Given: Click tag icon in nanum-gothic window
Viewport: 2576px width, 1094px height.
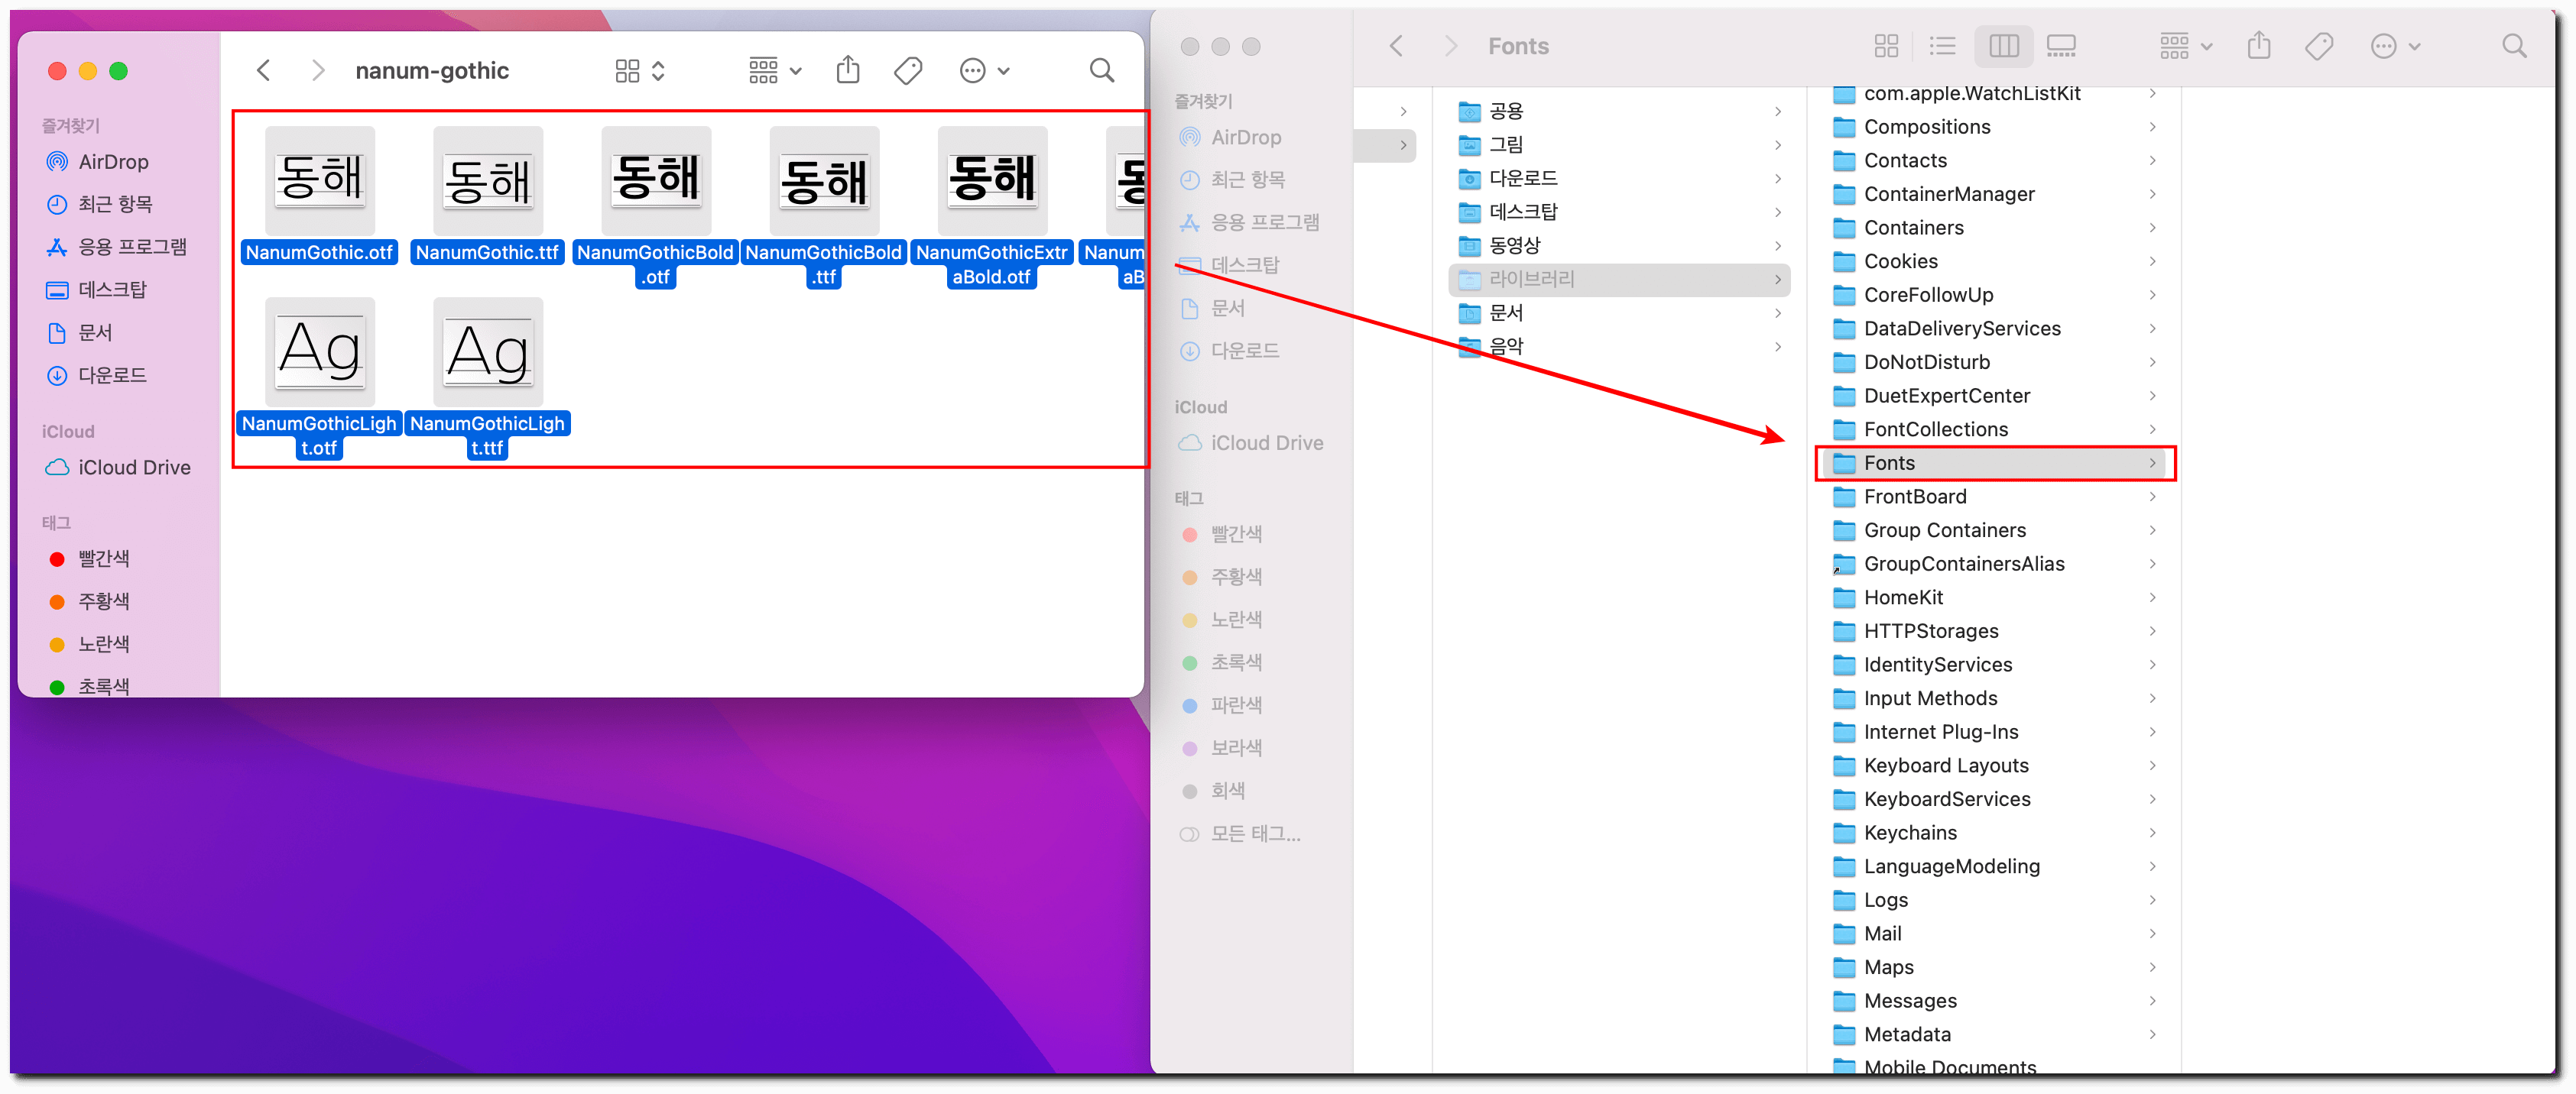Looking at the screenshot, I should pos(908,70).
